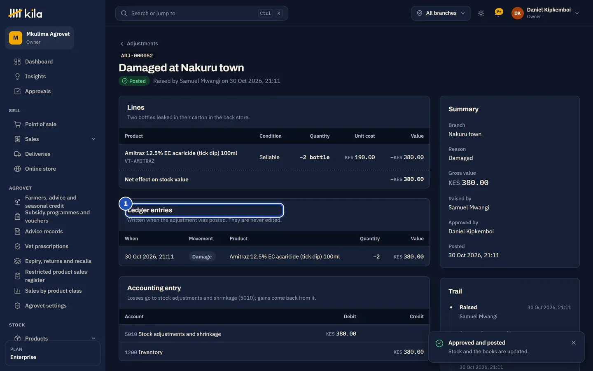
Task: Click the Expiry, returns and recalls icon
Action: [17, 261]
